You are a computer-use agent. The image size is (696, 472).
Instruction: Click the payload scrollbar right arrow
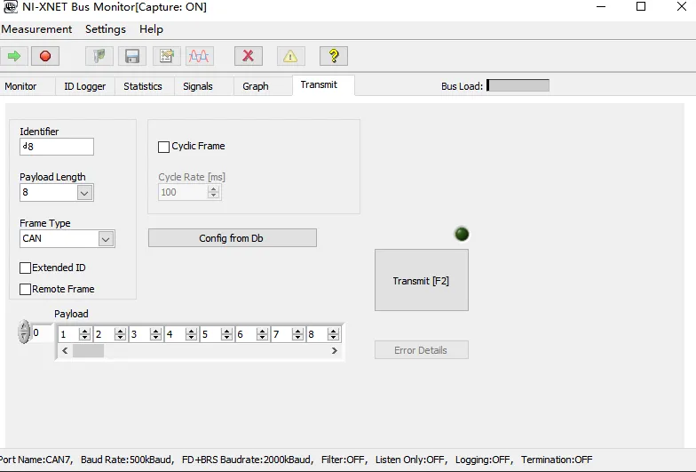334,350
